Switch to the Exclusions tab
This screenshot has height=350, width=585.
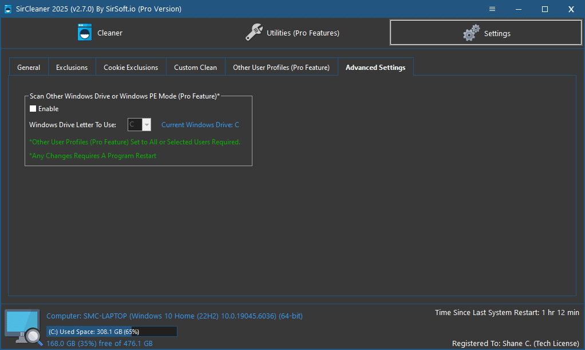(72, 67)
